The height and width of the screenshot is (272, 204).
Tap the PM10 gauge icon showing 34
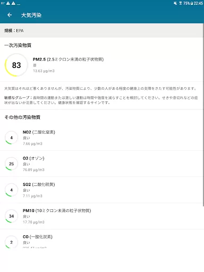point(11,216)
